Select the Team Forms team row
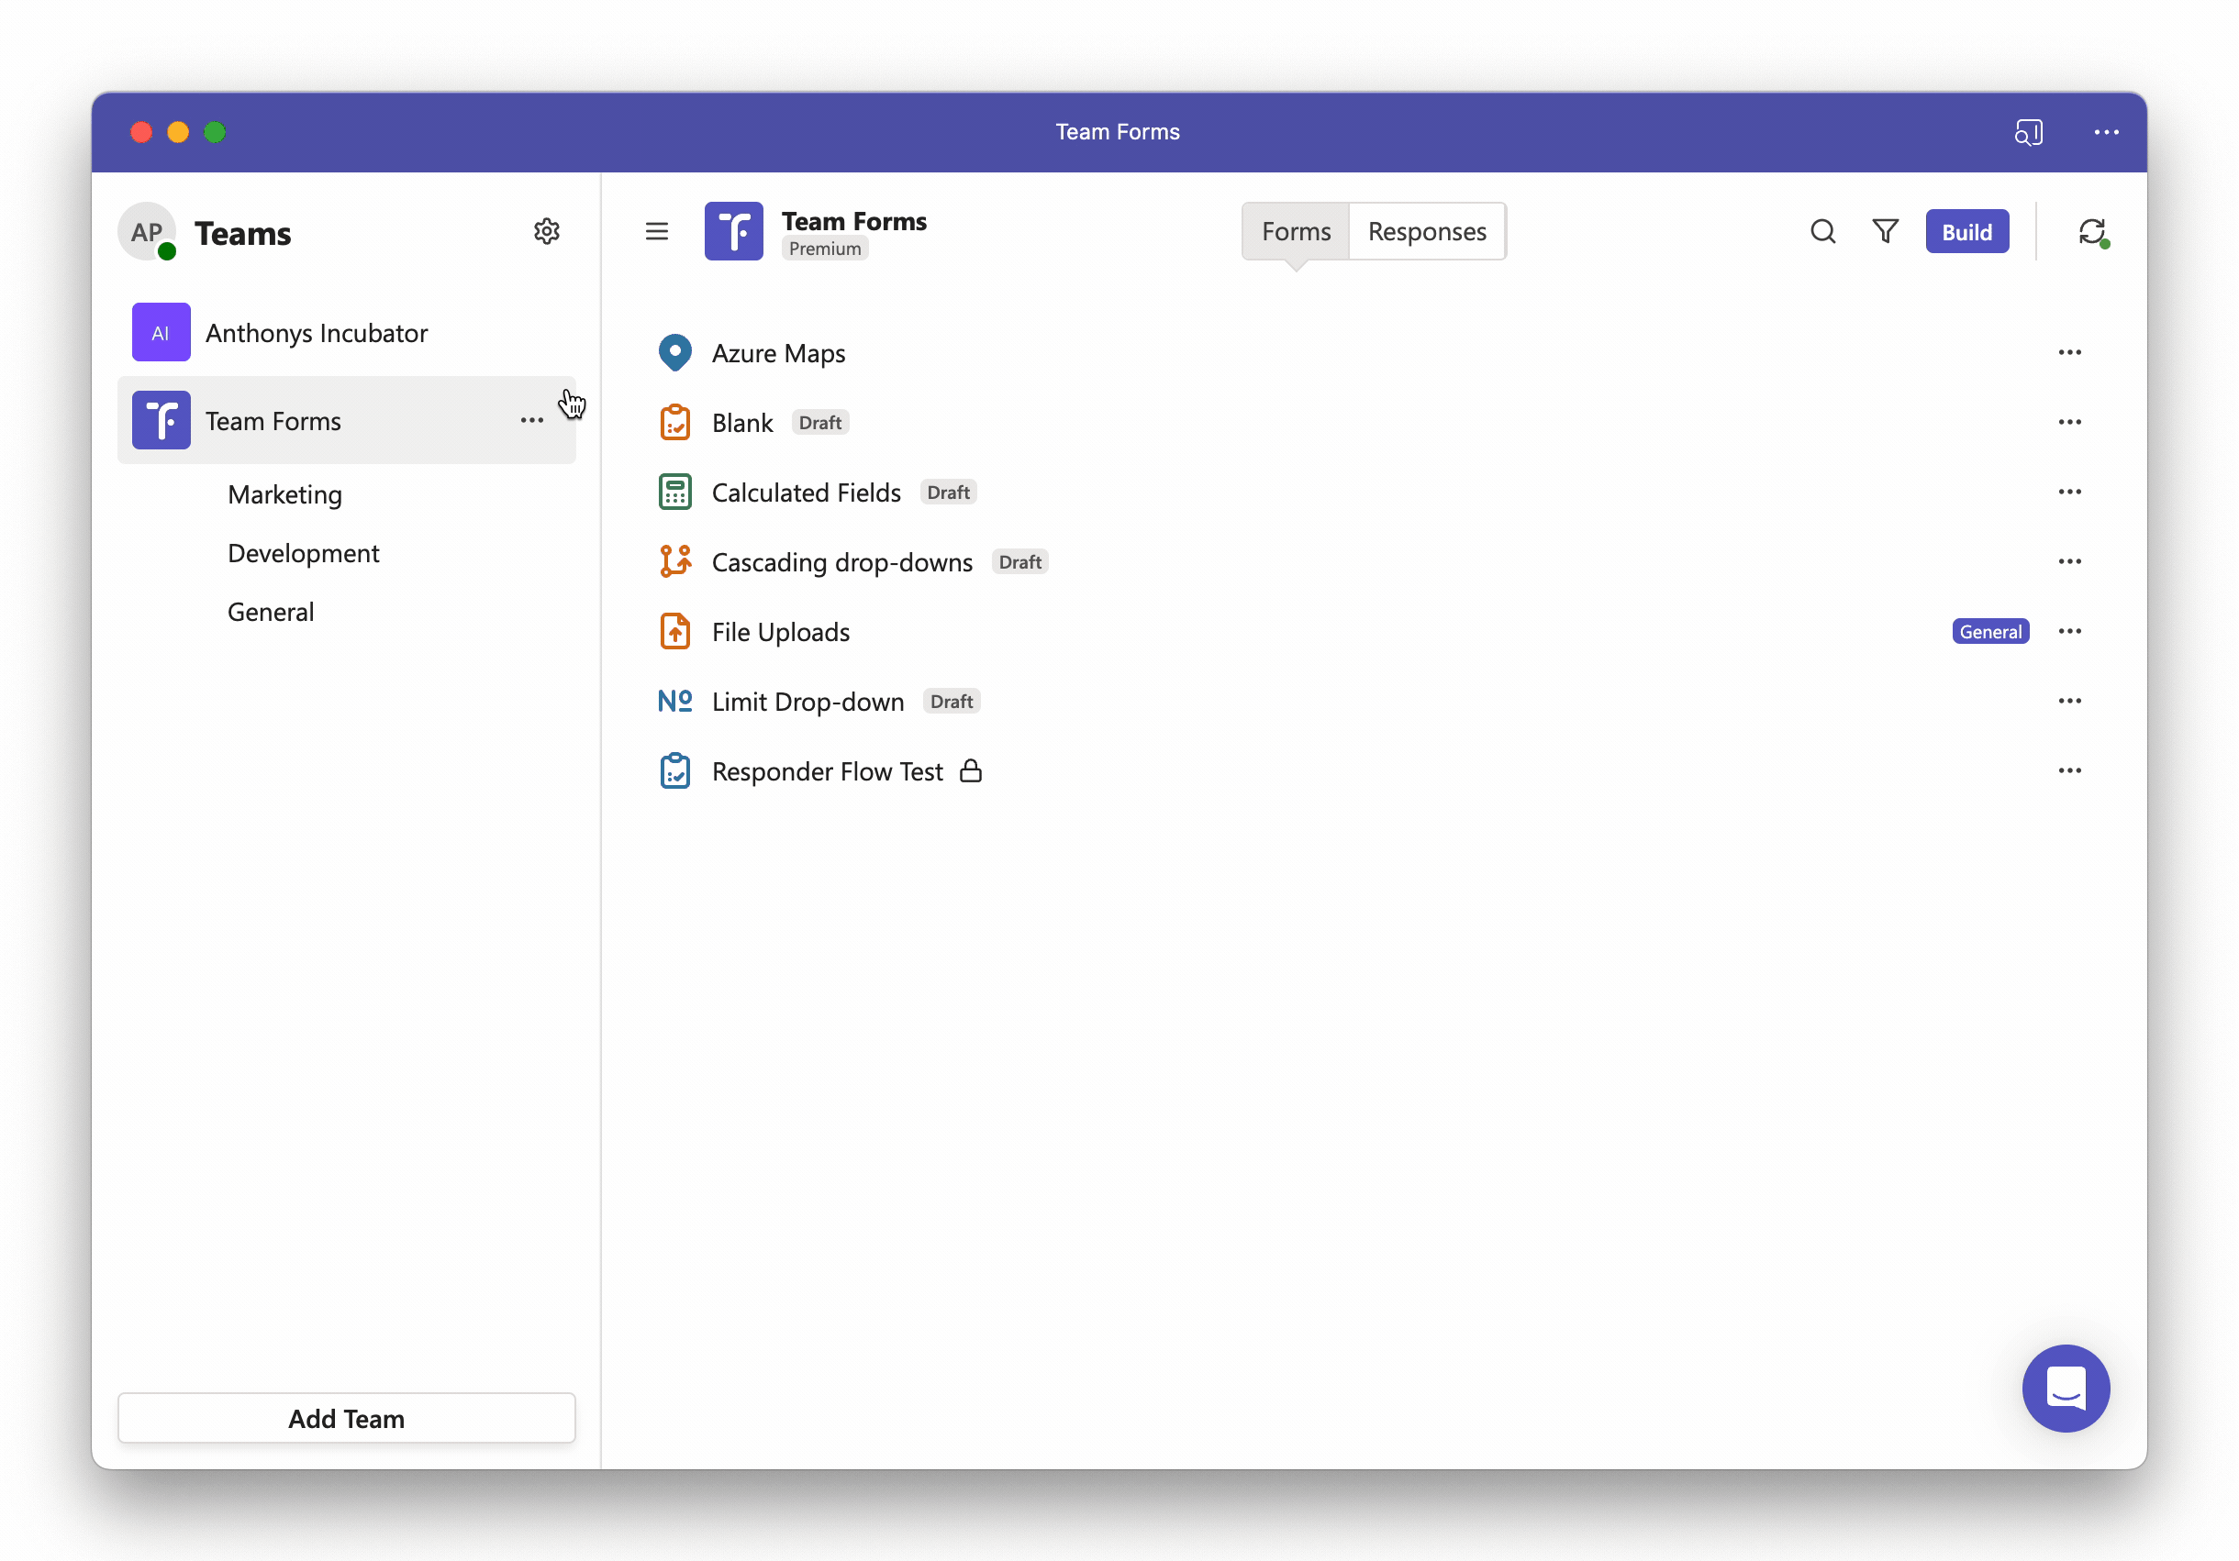The width and height of the screenshot is (2239, 1561). [346, 420]
